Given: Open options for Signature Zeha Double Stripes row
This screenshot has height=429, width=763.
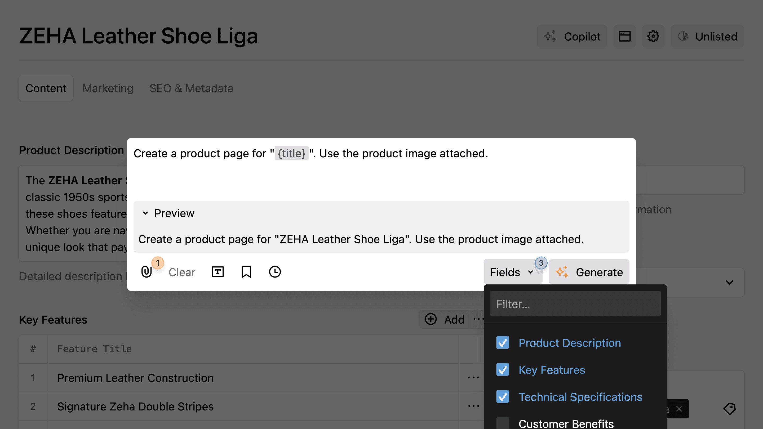Looking at the screenshot, I should pos(473,406).
